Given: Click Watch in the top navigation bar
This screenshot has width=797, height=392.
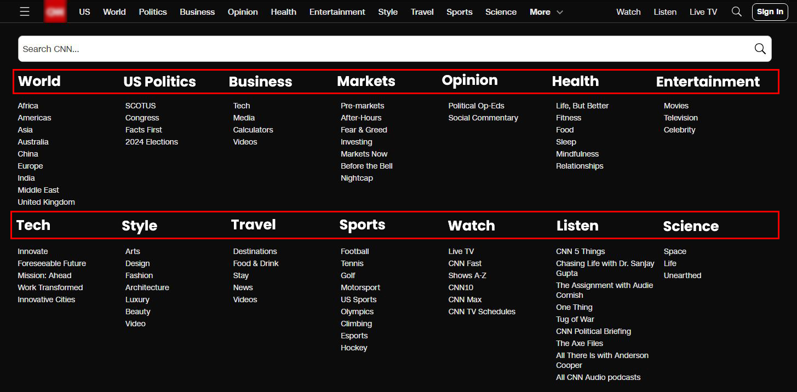Looking at the screenshot, I should (x=628, y=11).
